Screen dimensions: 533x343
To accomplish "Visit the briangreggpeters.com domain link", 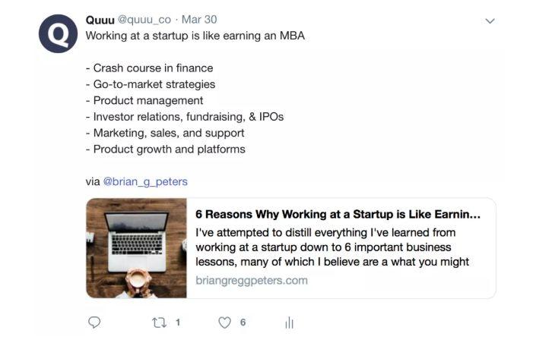I will (x=252, y=280).
